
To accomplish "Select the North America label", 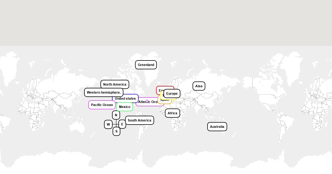I will [x=115, y=85].
